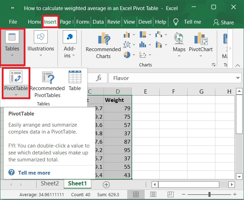Click the vertical scrollbar down arrow
Viewport: 244px width, 200px height.
(x=239, y=177)
